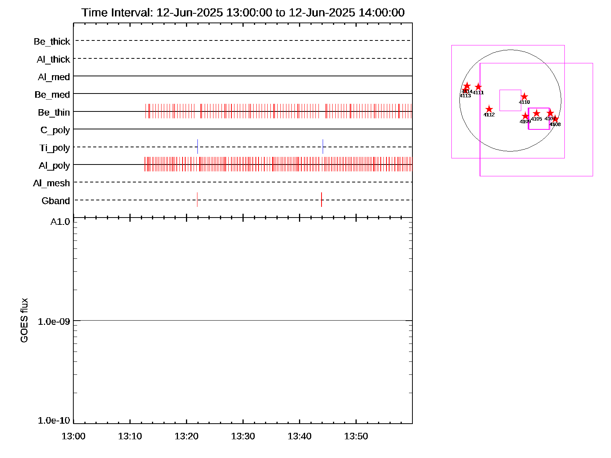Click the GOES flux axis label
Screen dimensions: 611x458
click(x=24, y=321)
